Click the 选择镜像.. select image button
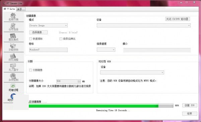 [38, 32]
